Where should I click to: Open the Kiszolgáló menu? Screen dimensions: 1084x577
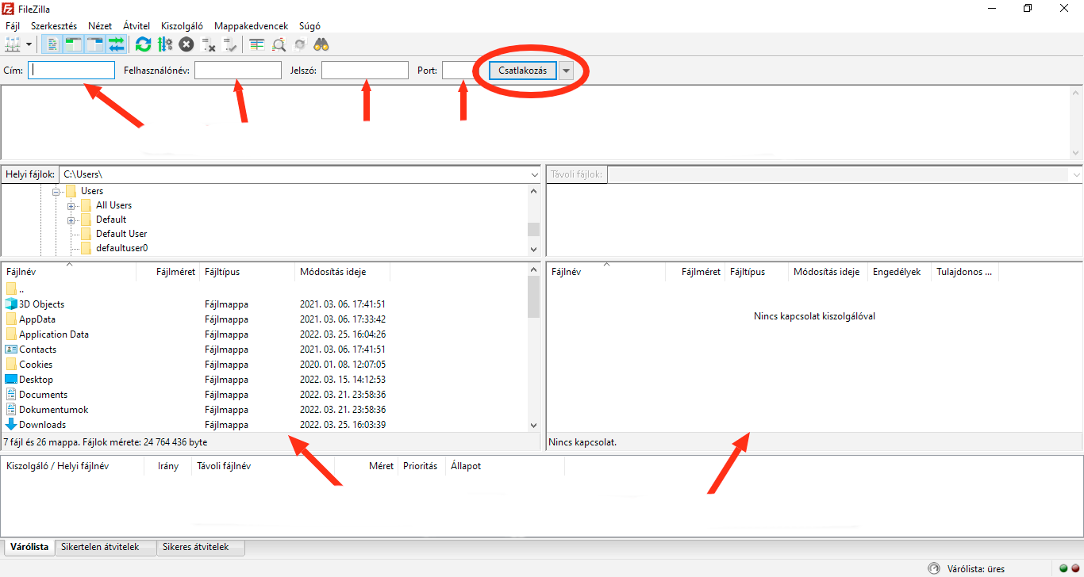(x=182, y=26)
